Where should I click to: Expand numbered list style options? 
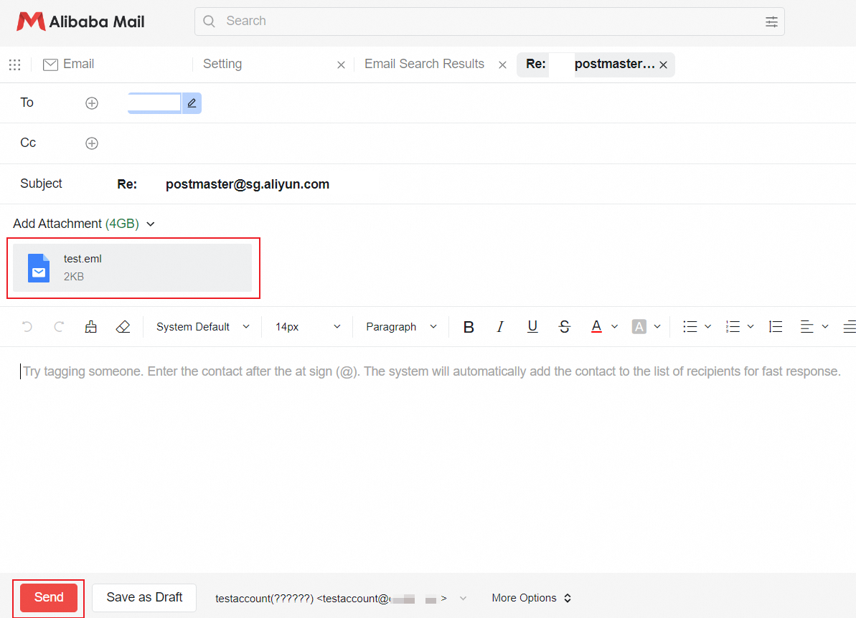[751, 327]
